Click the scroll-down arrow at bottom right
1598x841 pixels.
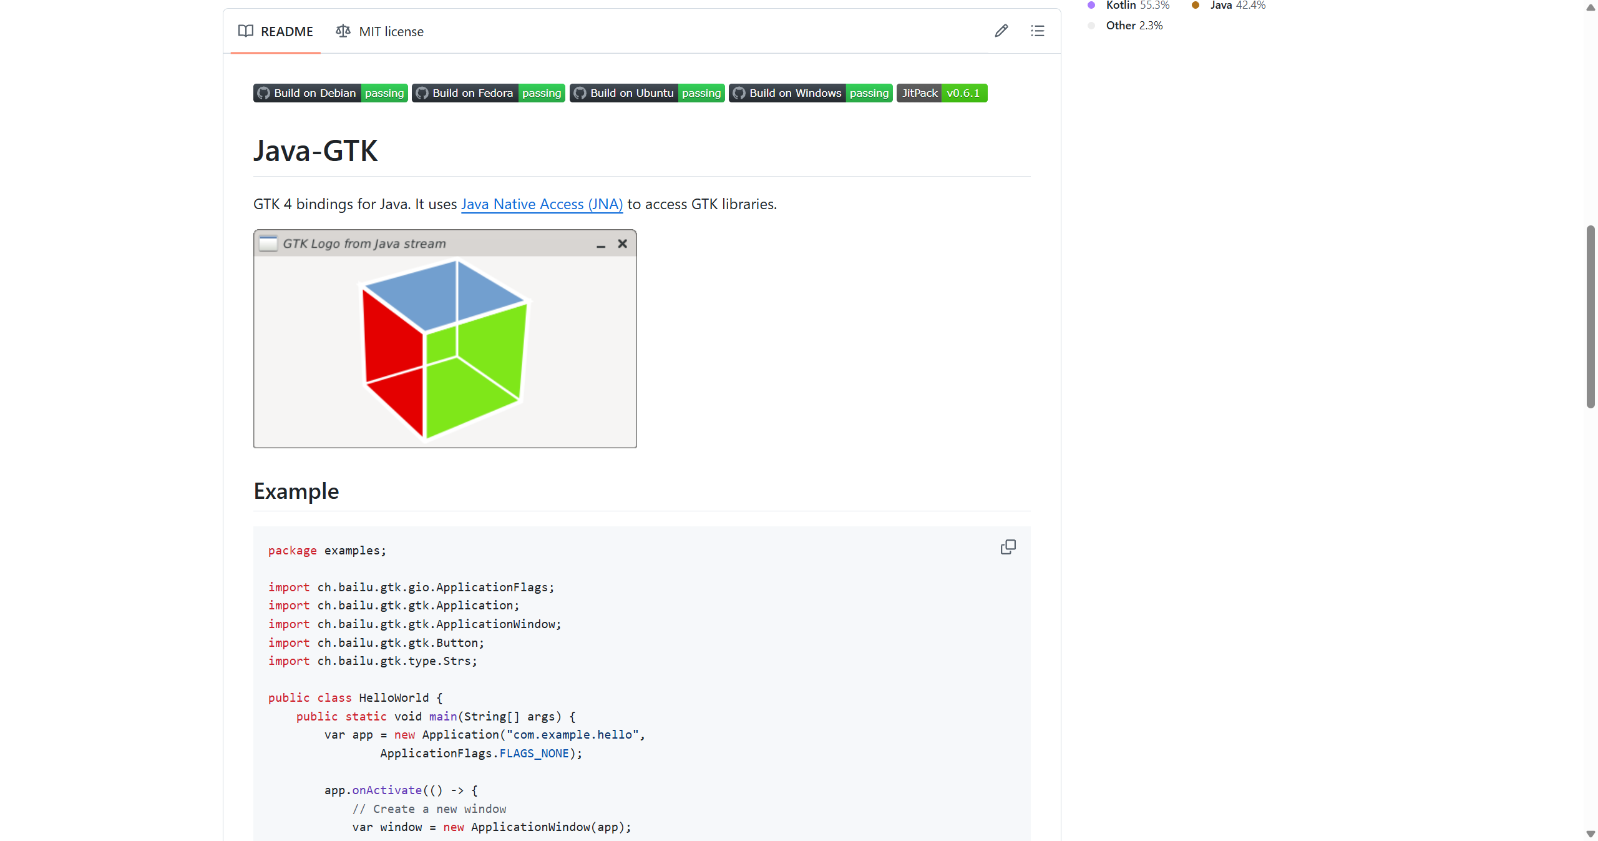click(x=1590, y=833)
